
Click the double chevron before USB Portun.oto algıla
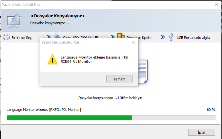tap(163, 37)
